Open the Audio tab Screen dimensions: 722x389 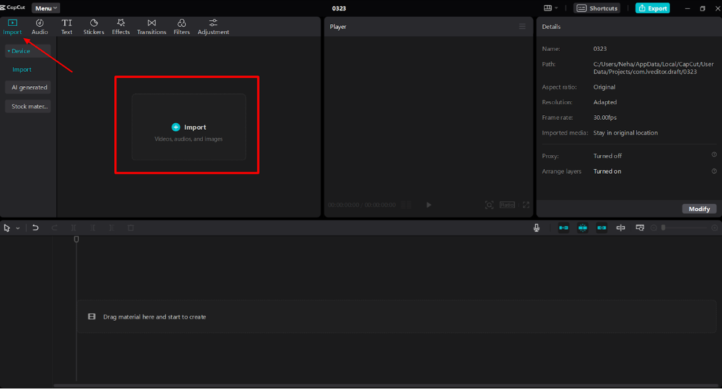pos(39,27)
